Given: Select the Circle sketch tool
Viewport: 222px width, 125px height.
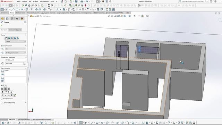Looking at the screenshot, I should point(27,9).
